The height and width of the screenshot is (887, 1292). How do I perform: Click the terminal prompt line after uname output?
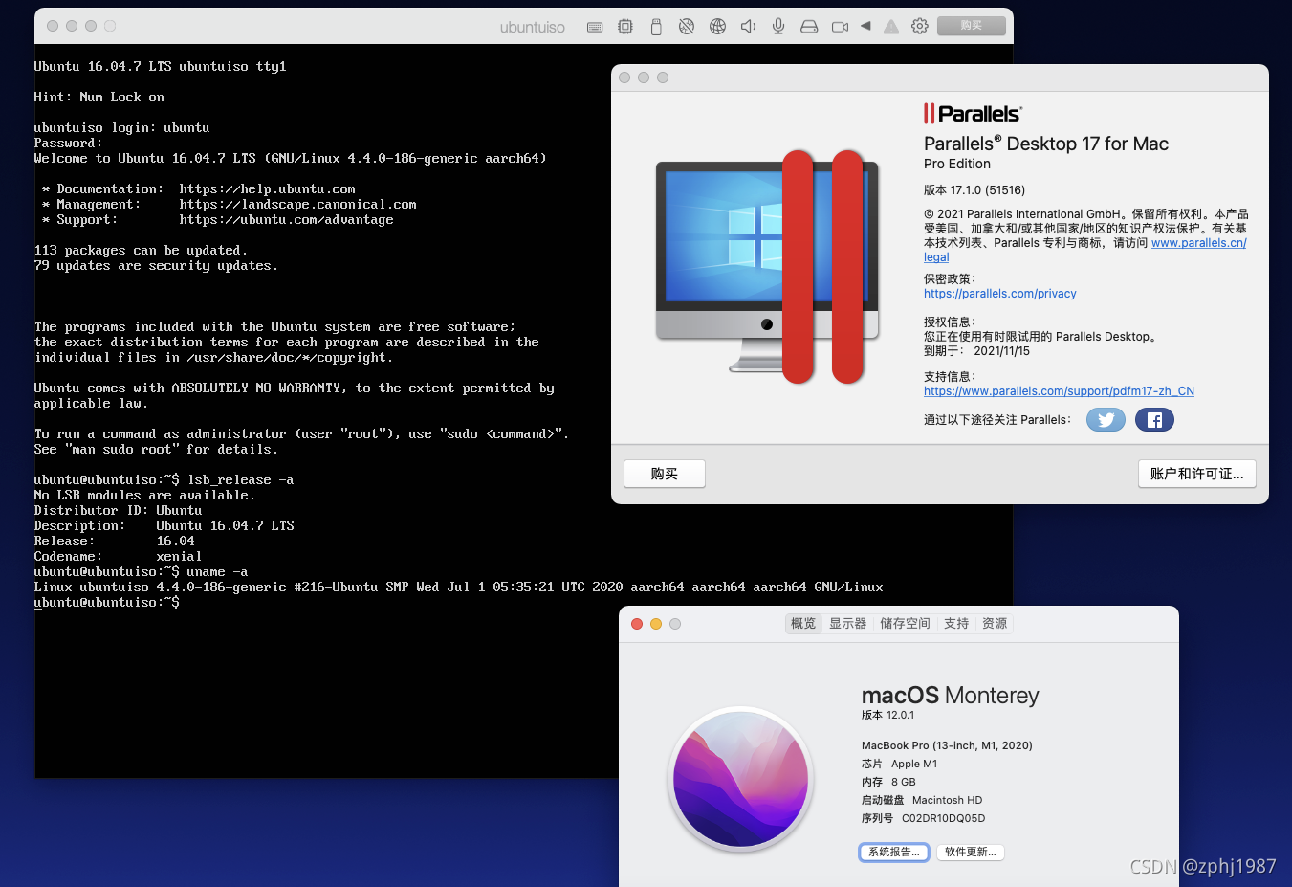(107, 603)
